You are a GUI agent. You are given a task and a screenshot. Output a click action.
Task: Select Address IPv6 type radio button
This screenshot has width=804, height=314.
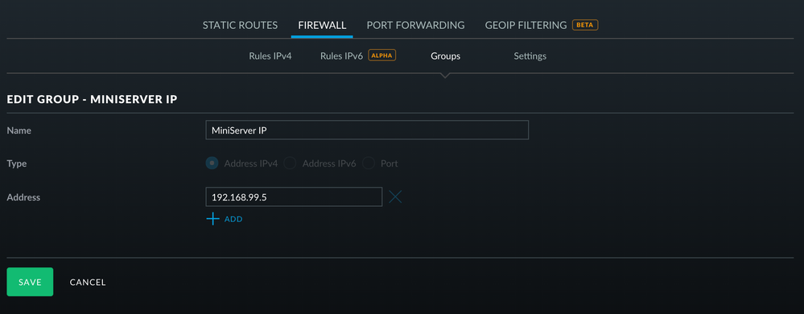(291, 163)
